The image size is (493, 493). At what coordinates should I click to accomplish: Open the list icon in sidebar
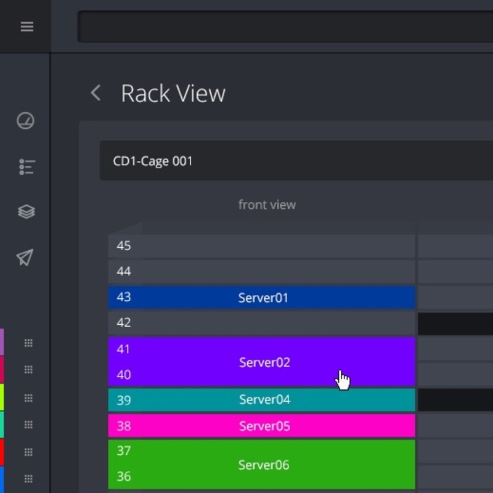click(x=26, y=166)
